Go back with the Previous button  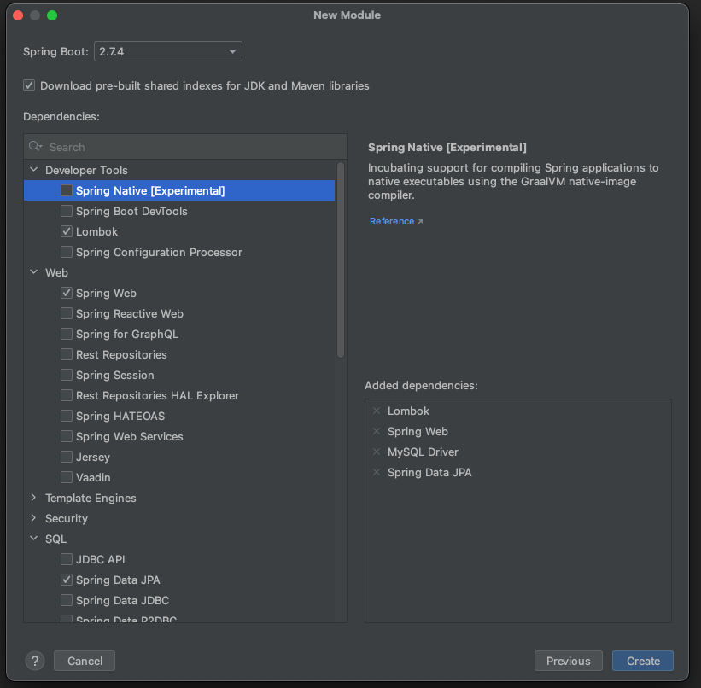tap(568, 661)
